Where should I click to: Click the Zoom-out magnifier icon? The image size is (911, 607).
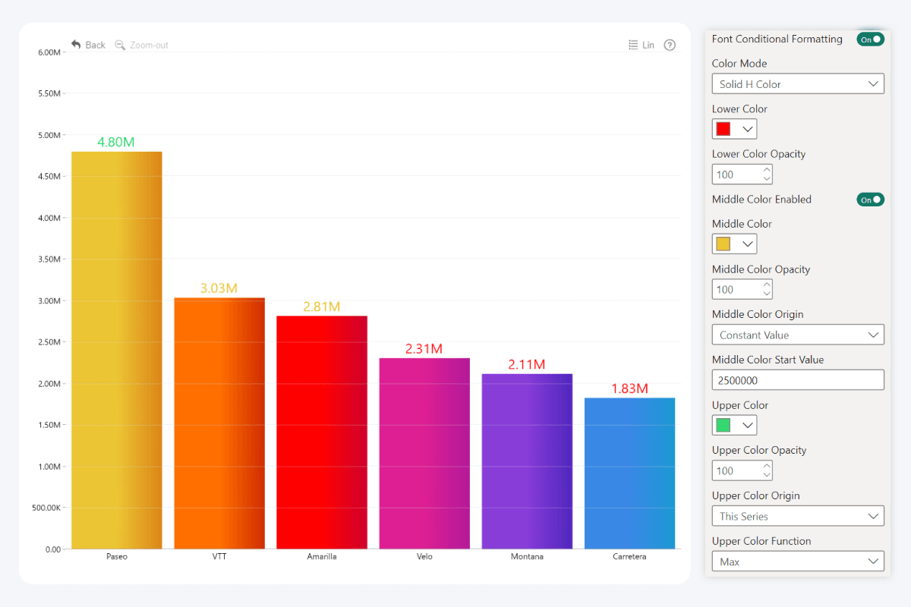point(120,45)
